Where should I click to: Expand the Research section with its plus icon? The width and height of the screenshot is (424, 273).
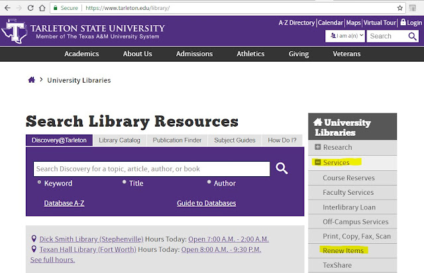[x=318, y=147]
